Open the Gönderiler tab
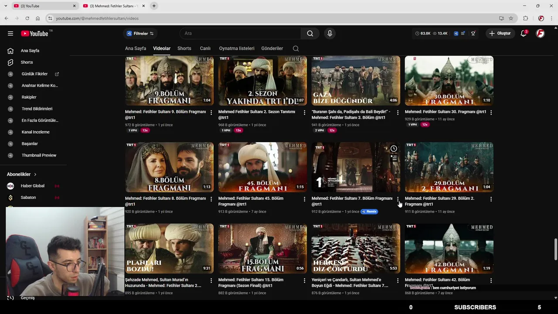Viewport: 558px width, 314px height. coord(272,48)
